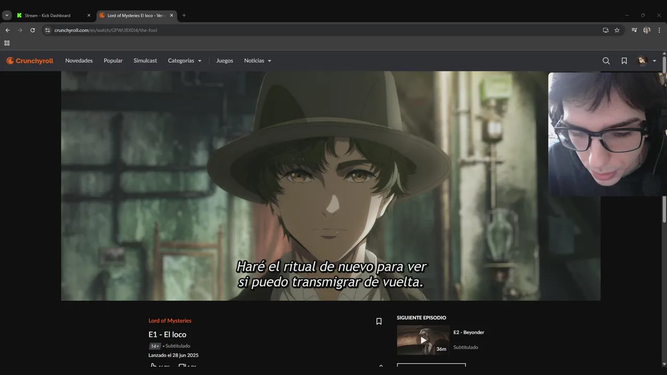
Task: Open the Simulcast page
Action: [145, 61]
